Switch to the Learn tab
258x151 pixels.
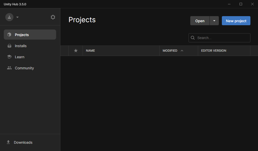(30, 57)
